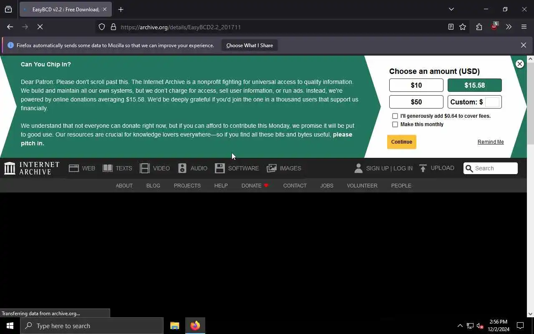Open the Texts book icon
The width and height of the screenshot is (534, 334).
click(x=108, y=168)
